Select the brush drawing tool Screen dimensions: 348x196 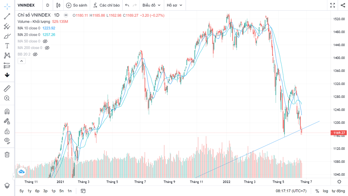click(x=7, y=36)
